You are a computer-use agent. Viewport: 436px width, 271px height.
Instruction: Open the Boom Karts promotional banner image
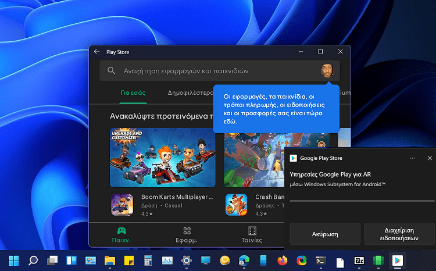(163, 158)
